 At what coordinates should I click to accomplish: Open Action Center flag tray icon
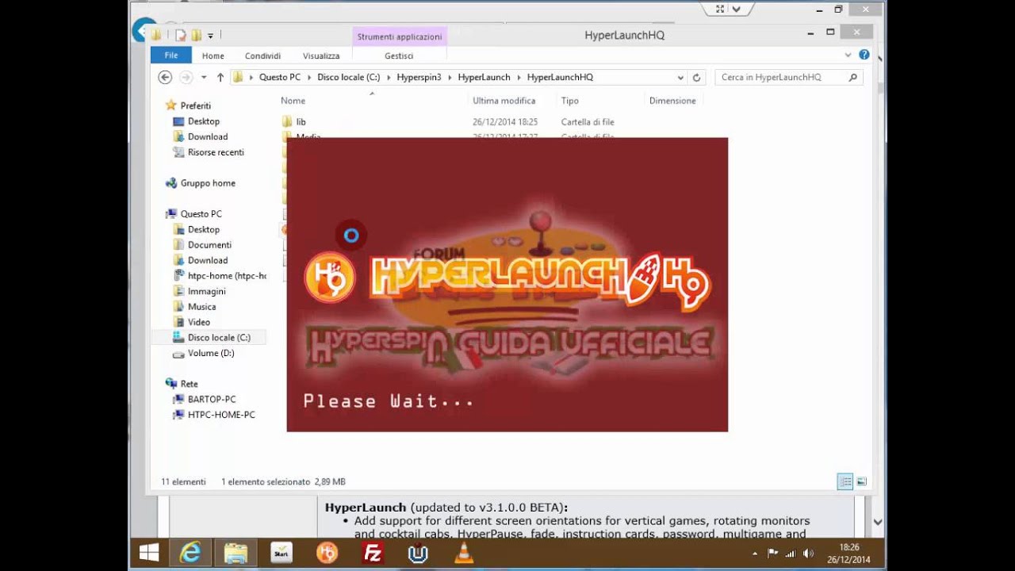772,554
